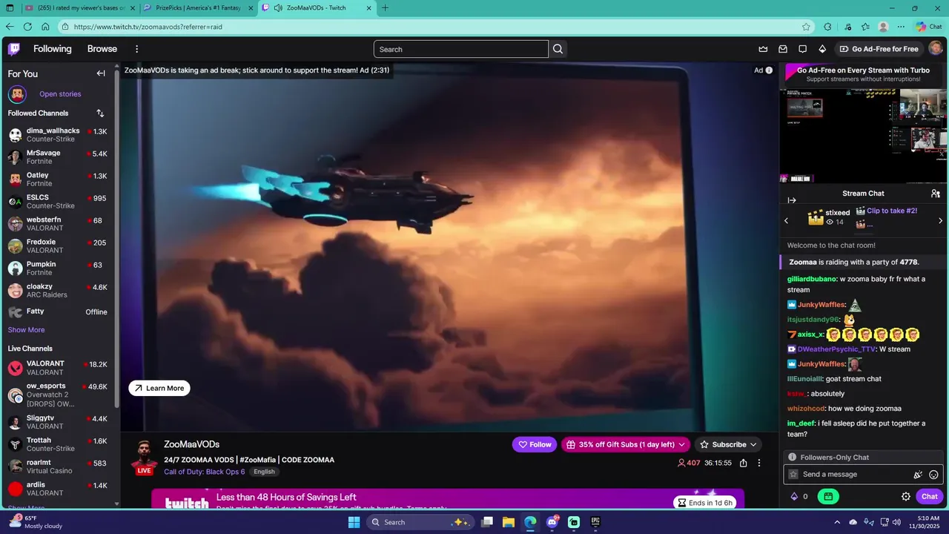Screen dimensions: 949x534
Task: Open Browse page
Action: point(102,49)
